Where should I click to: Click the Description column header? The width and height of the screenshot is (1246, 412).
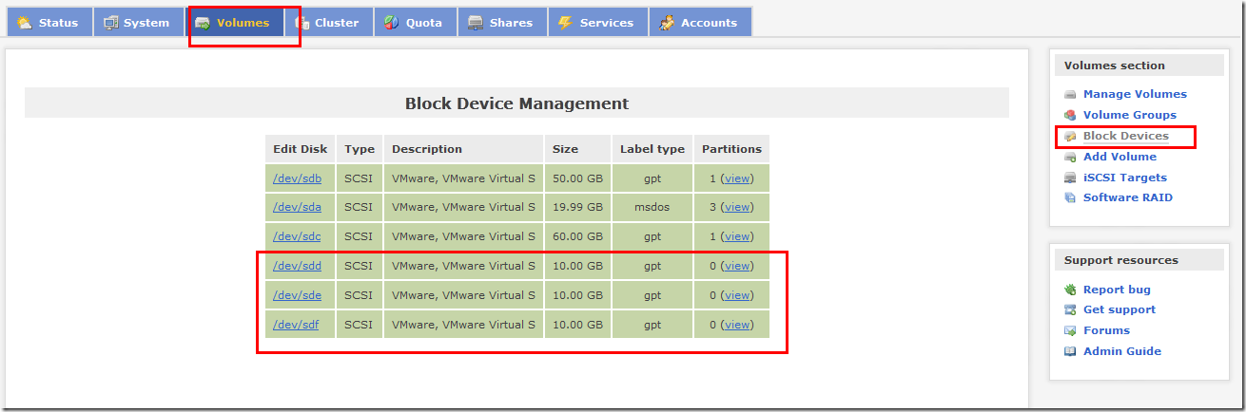coord(464,149)
